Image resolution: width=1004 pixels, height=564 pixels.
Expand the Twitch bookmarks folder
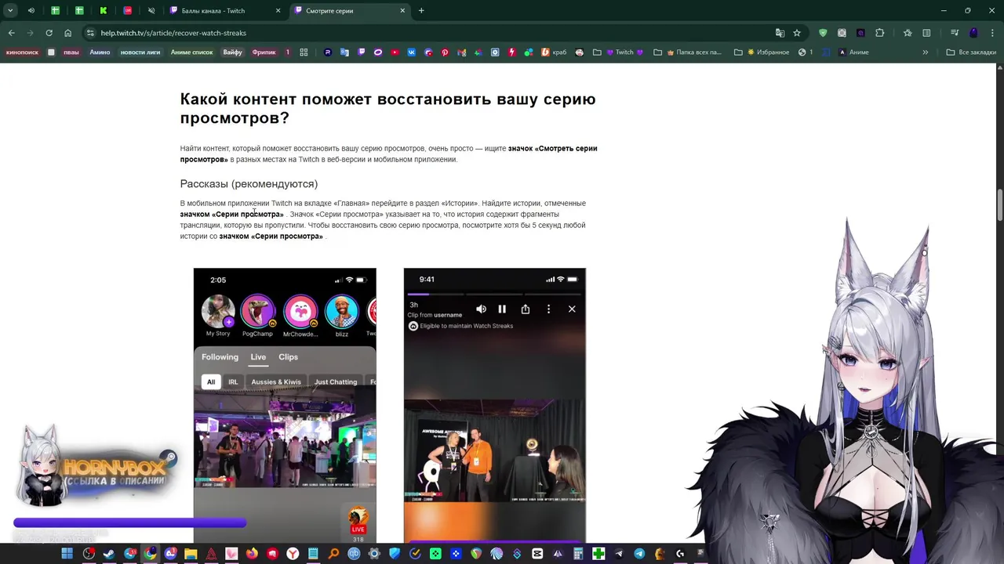[x=618, y=52]
